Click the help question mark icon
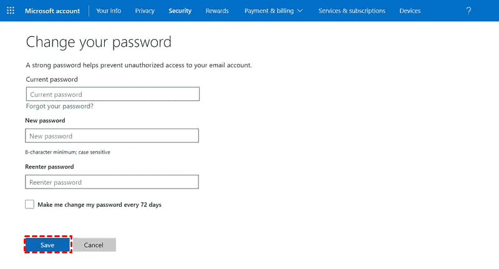Screen dimensions: 499x269 [468, 11]
